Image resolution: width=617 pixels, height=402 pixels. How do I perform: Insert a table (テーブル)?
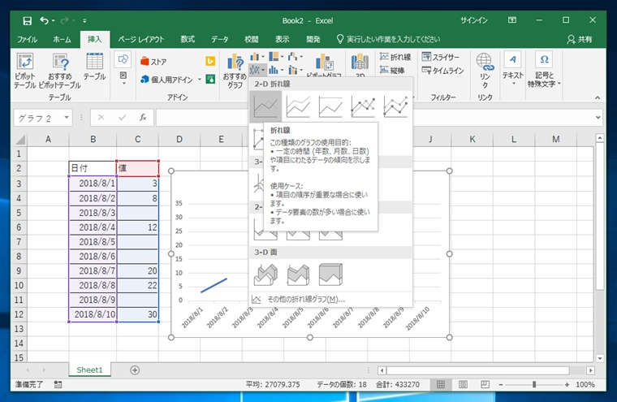[x=94, y=67]
